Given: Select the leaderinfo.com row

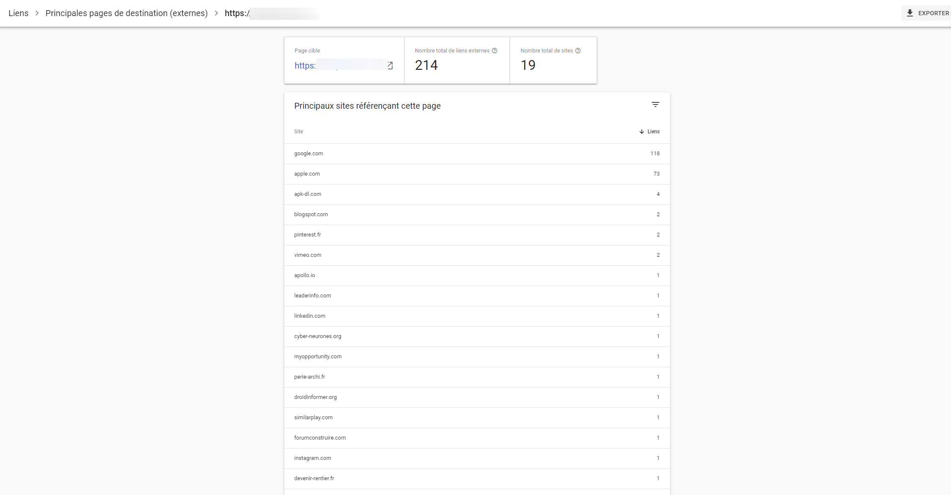Looking at the screenshot, I should [477, 296].
